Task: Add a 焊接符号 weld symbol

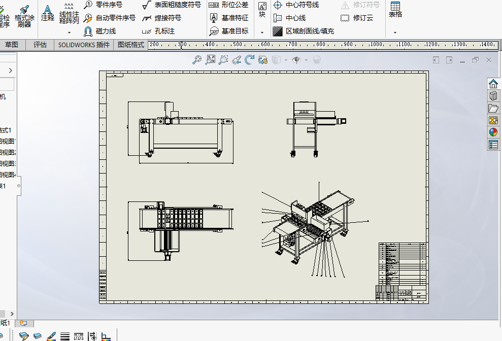Action: pyautogui.click(x=162, y=18)
